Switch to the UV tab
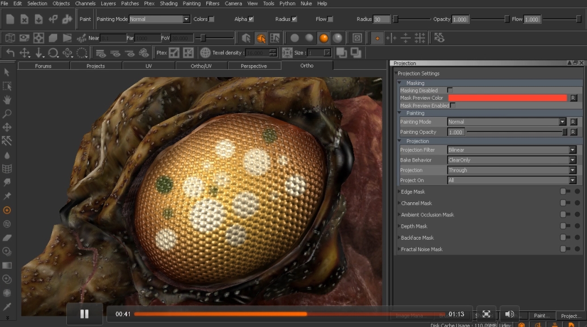The image size is (587, 327). tap(148, 66)
